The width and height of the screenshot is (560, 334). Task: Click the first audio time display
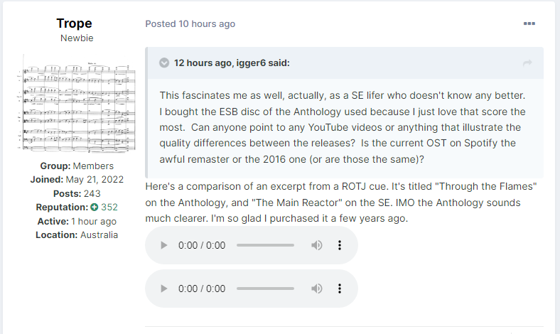[202, 245]
